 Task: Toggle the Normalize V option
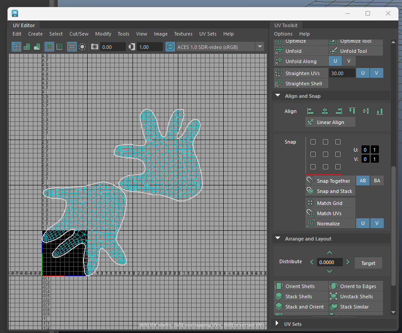click(x=377, y=223)
